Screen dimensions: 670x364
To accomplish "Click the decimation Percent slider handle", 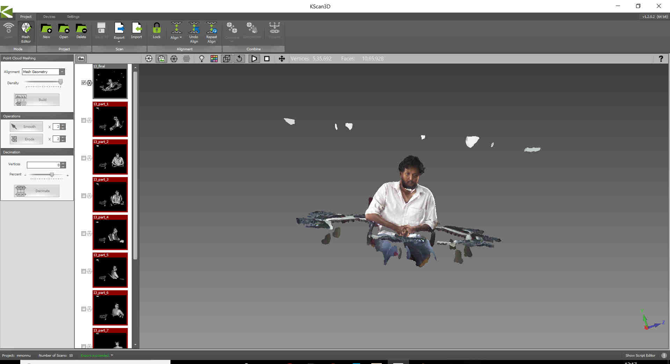I will coord(52,174).
